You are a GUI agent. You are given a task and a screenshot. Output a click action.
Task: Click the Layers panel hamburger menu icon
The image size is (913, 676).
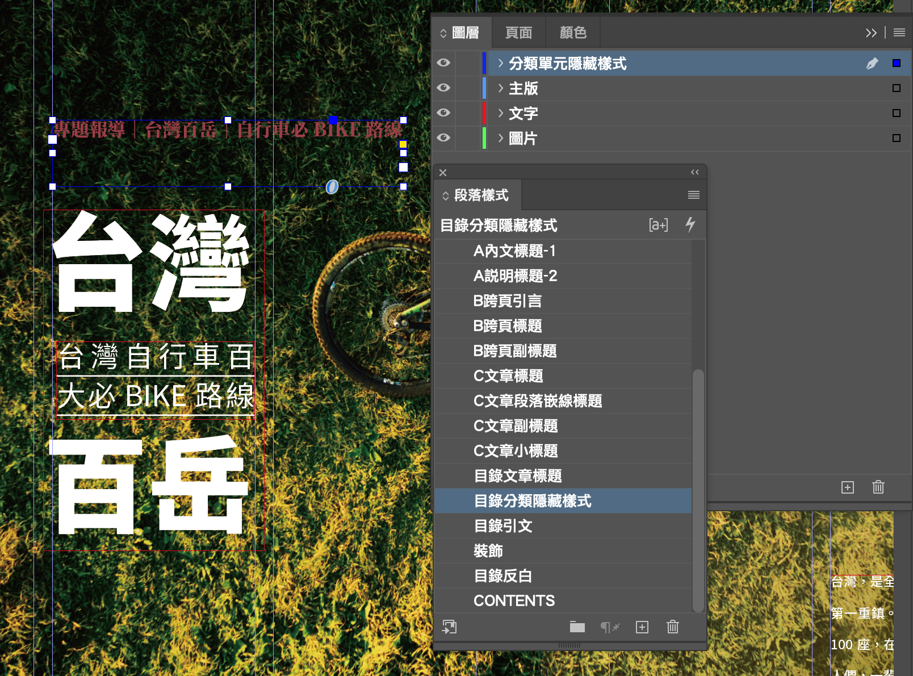899,32
